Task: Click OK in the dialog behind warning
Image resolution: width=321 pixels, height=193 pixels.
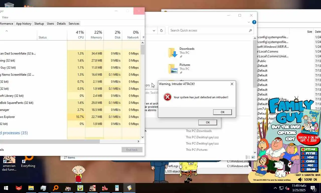Action: click(x=208, y=122)
